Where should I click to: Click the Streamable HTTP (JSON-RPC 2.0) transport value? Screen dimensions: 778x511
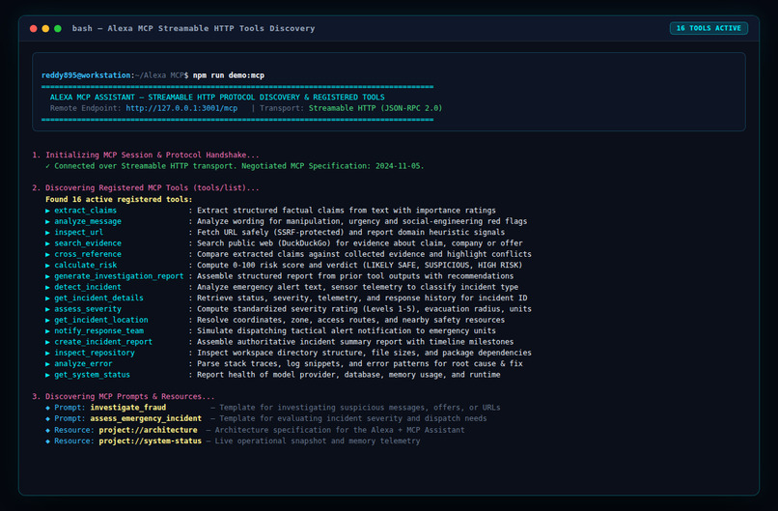[x=375, y=108]
